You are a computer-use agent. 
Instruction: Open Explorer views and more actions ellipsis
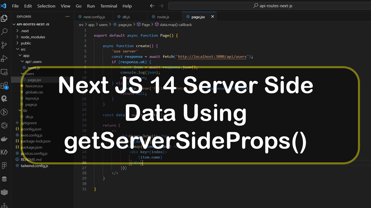click(x=68, y=16)
